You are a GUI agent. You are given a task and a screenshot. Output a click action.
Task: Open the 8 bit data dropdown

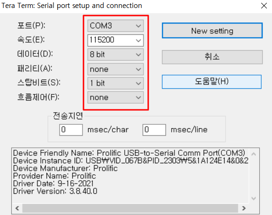[115, 54]
